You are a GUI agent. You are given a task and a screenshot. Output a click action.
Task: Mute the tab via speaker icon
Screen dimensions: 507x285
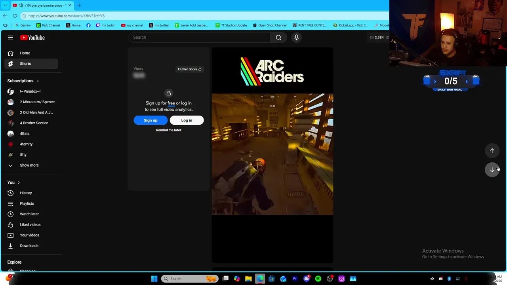21,5
